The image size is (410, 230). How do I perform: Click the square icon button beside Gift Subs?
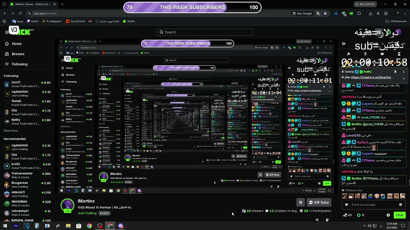pos(300,202)
